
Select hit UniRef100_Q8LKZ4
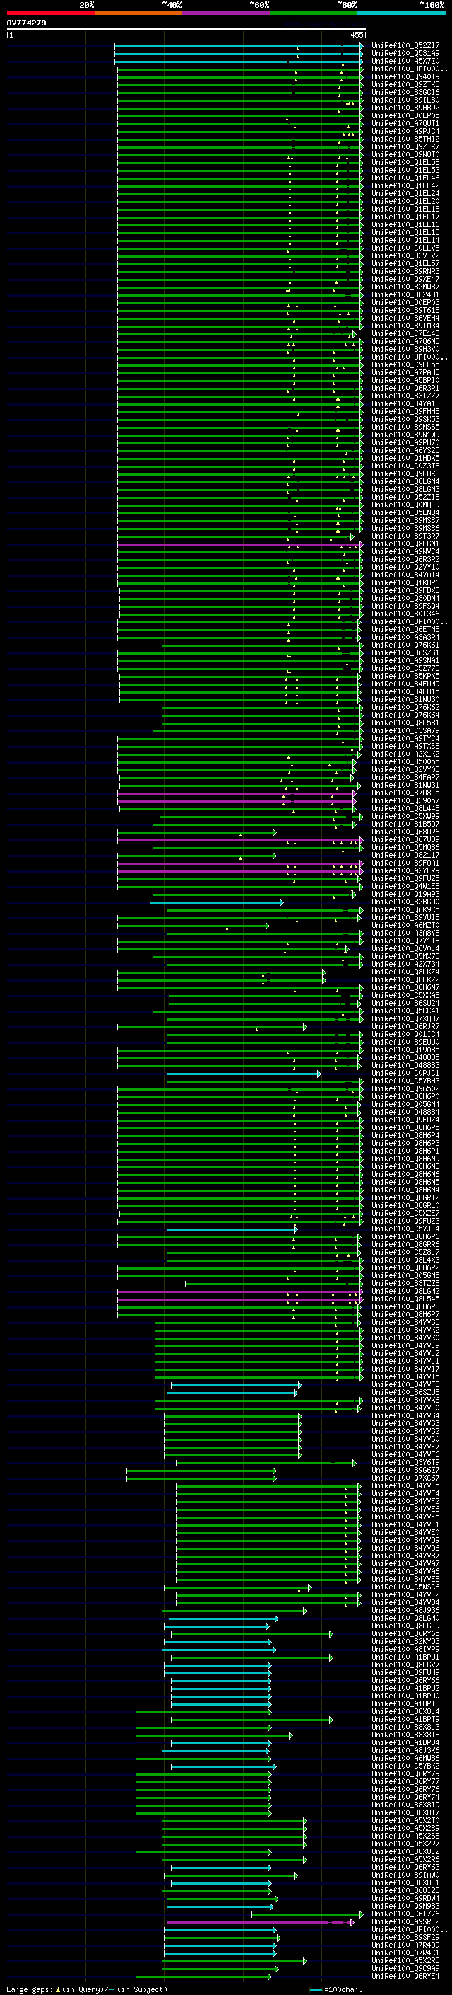(405, 972)
